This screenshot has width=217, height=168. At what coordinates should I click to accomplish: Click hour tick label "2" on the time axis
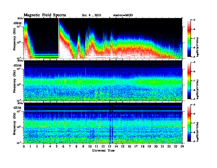tap(37, 146)
